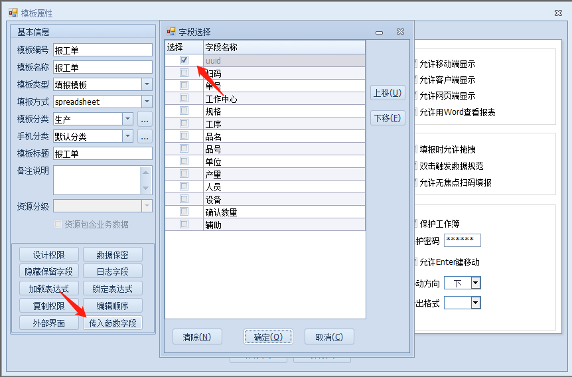
Task: Open the 手机分类 dropdown arrow
Action: pos(128,136)
